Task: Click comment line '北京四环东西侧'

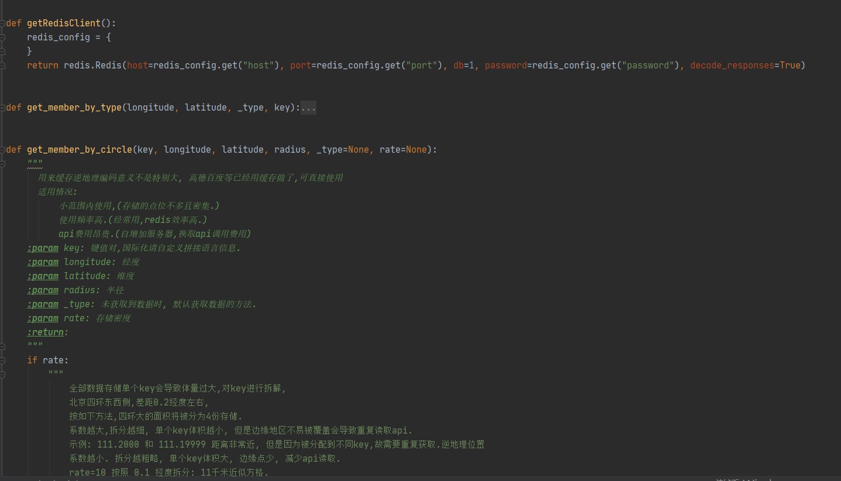Action: tap(139, 403)
